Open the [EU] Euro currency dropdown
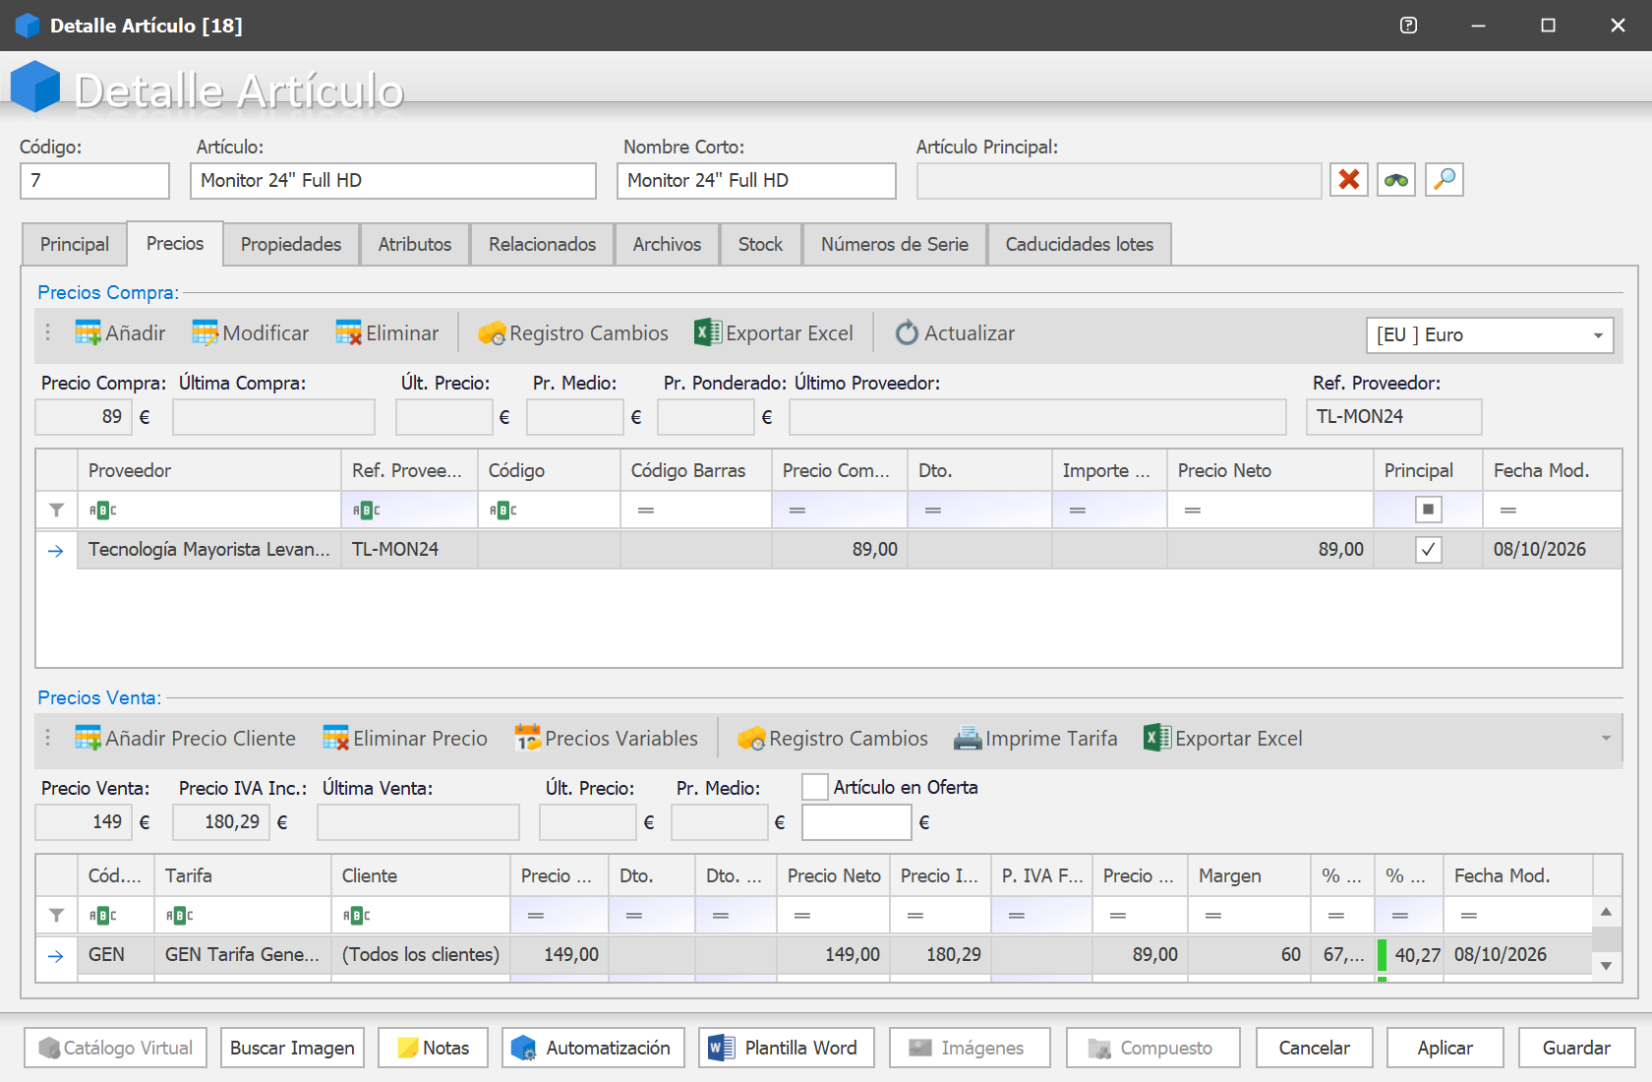The height and width of the screenshot is (1082, 1652). pos(1598,335)
